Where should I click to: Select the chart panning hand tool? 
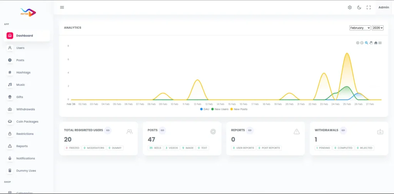click(371, 43)
